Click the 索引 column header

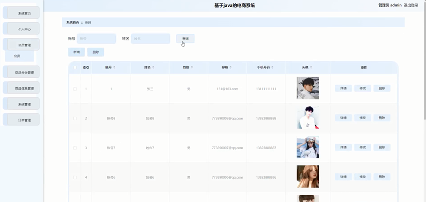[x=86, y=67]
